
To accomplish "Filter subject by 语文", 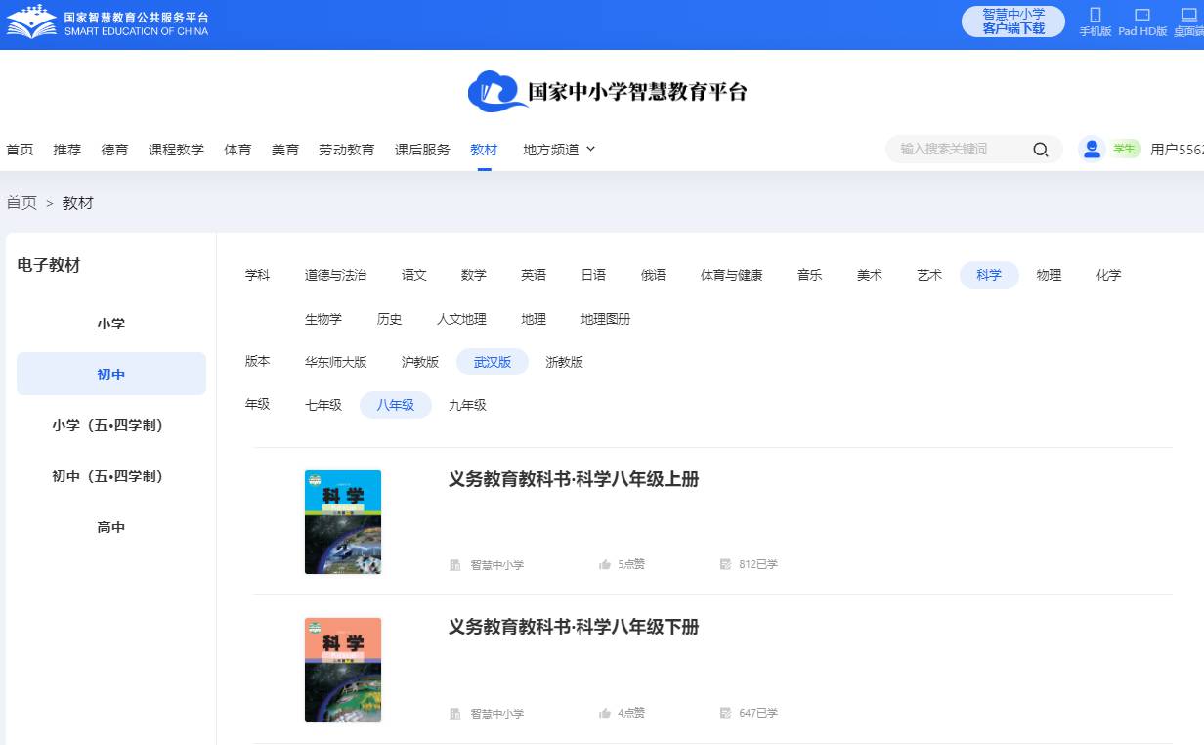I will coord(414,275).
